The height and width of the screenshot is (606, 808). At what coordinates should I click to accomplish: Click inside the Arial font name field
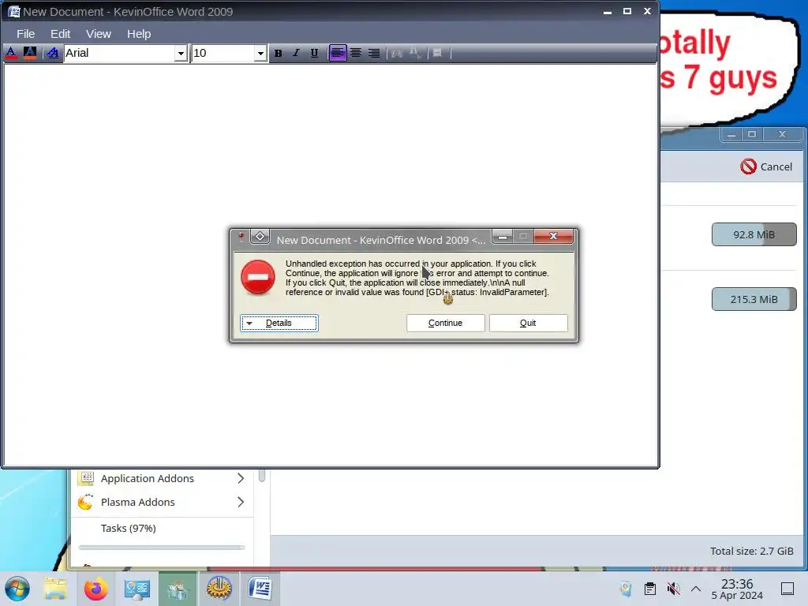point(119,53)
